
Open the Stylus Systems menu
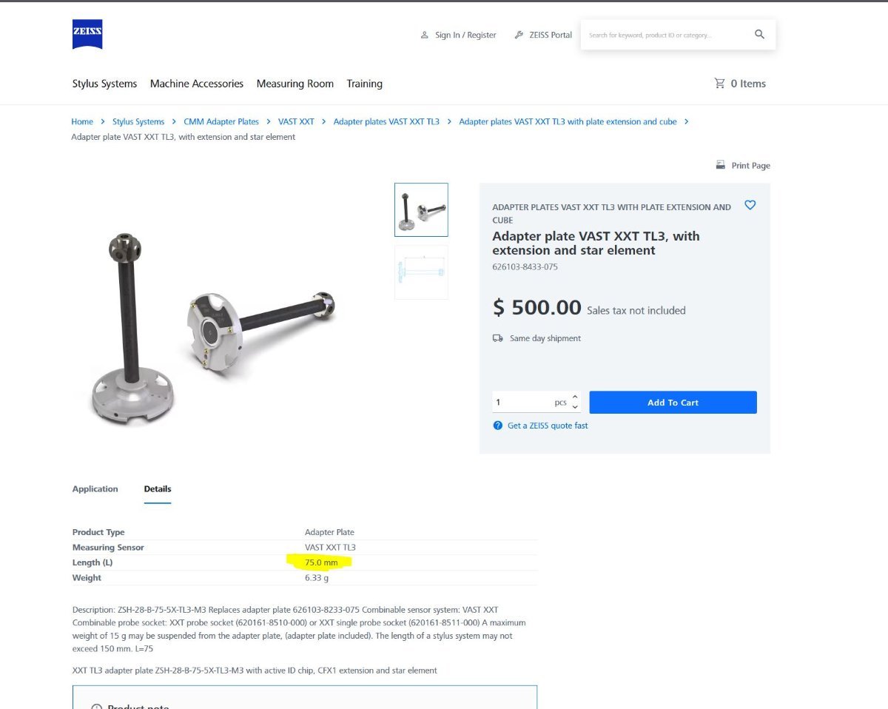point(104,84)
